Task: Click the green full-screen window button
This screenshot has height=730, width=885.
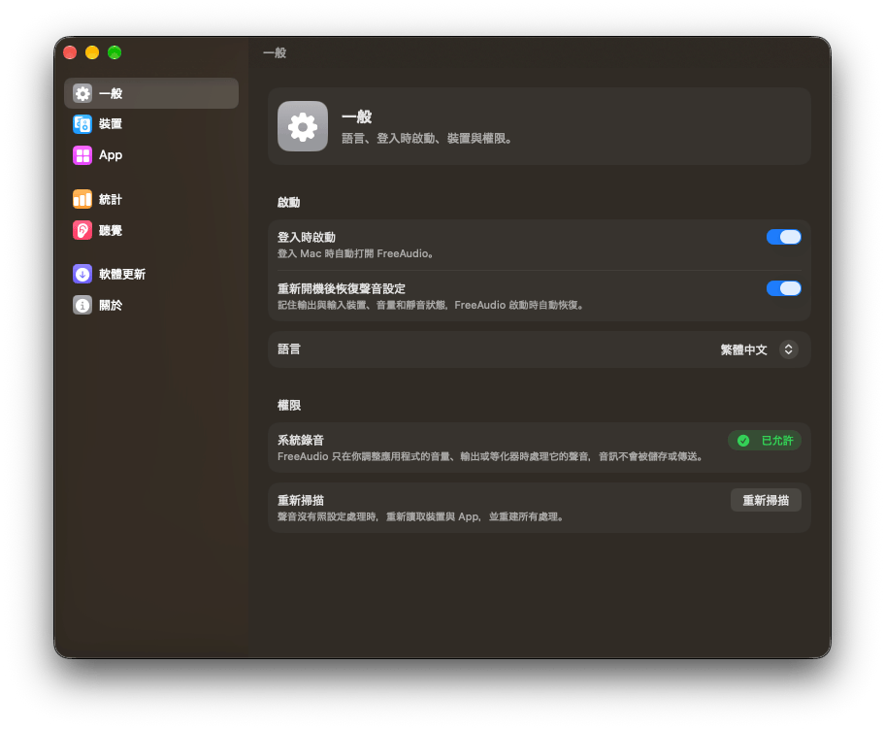Action: coord(115,52)
